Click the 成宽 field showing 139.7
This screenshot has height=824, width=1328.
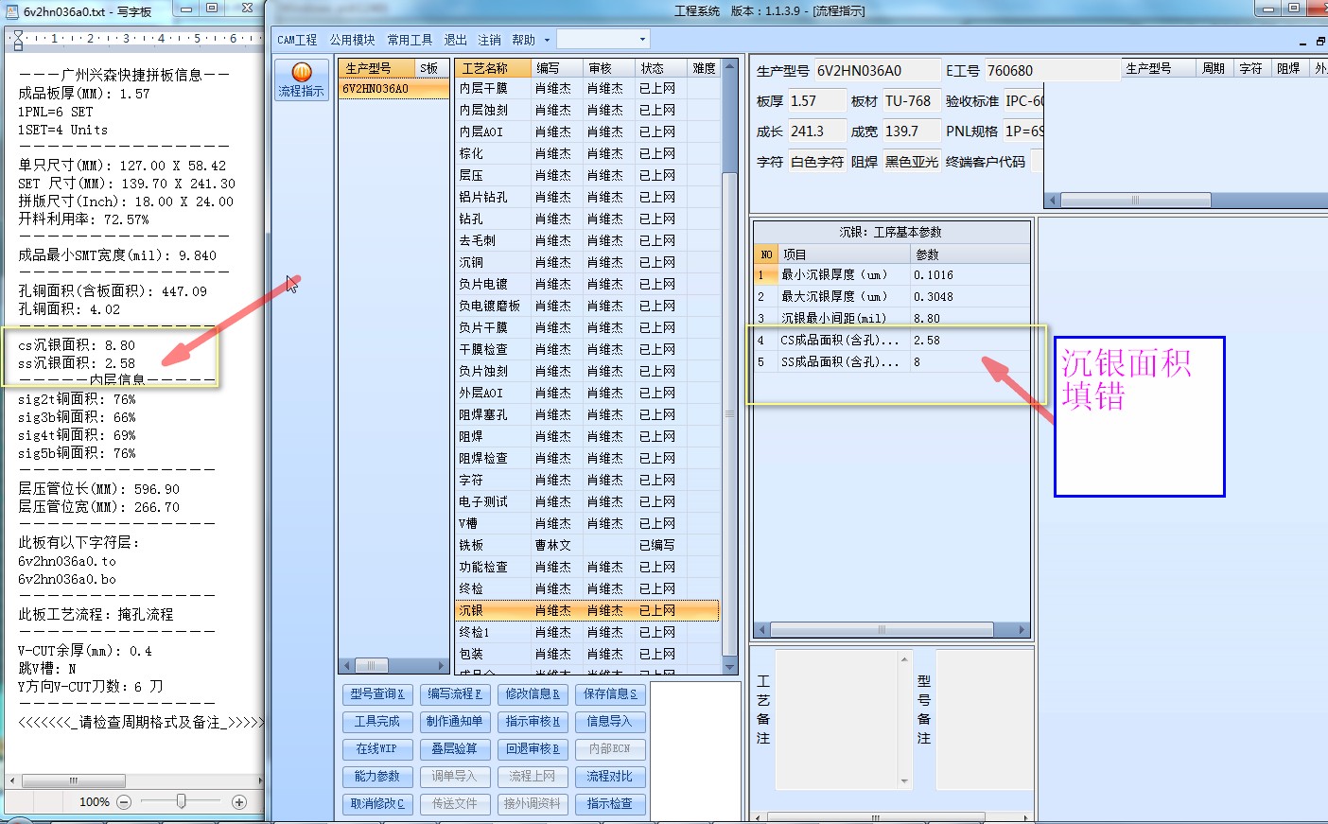coord(911,131)
